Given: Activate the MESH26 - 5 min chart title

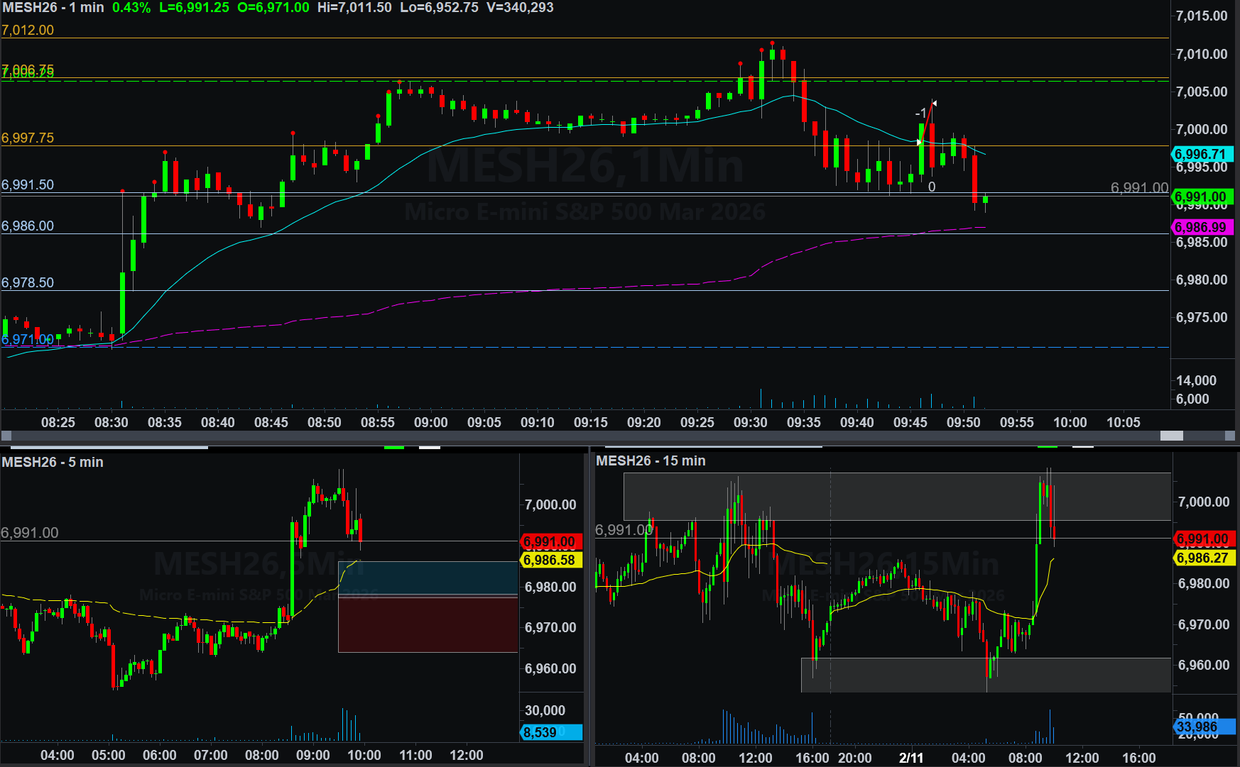Looking at the screenshot, I should coord(53,462).
